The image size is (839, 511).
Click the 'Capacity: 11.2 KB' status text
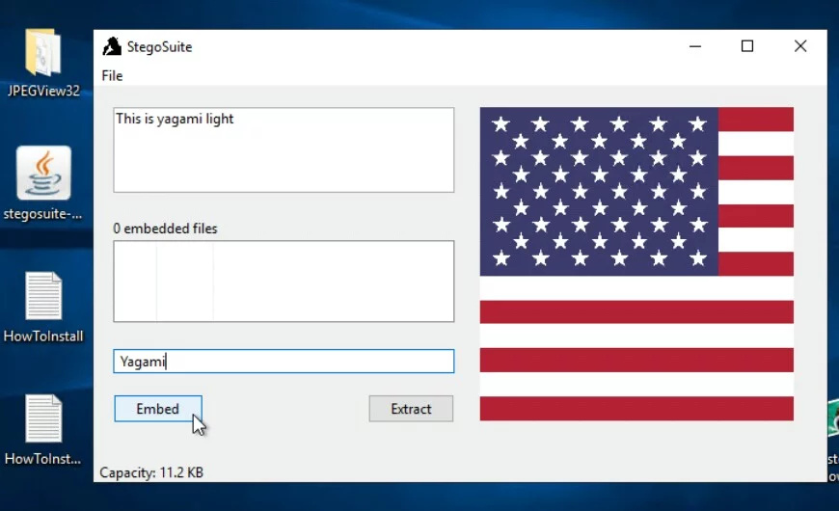pos(151,472)
